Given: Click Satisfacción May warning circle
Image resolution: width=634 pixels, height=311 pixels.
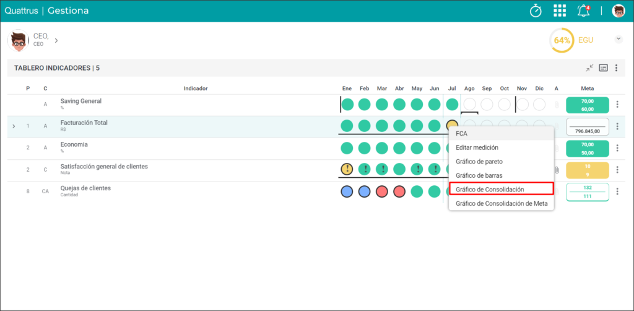Looking at the screenshot, I should [x=417, y=170].
